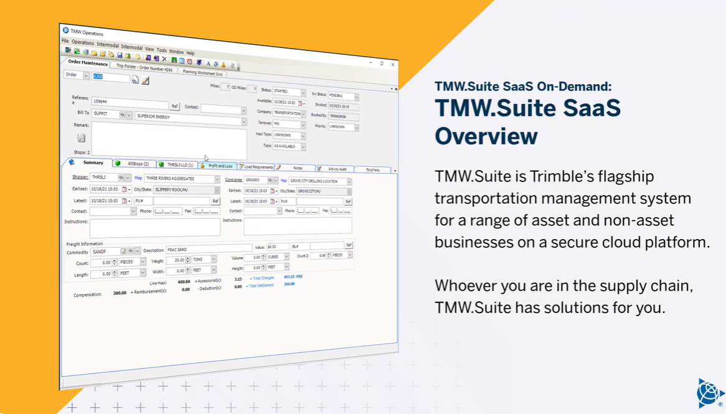Click the Bill To lookup binoculars icon

tap(123, 115)
